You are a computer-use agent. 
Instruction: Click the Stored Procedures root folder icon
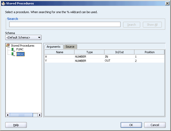(8, 46)
